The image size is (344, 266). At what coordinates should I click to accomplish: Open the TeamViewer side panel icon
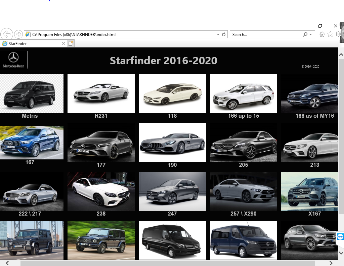[340, 237]
